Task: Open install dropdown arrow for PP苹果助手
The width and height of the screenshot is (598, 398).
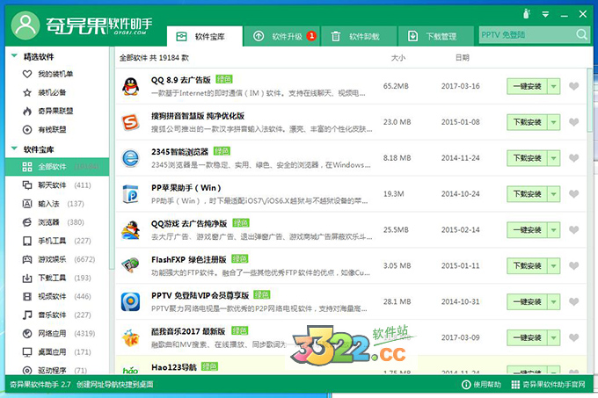Action: pos(554,194)
